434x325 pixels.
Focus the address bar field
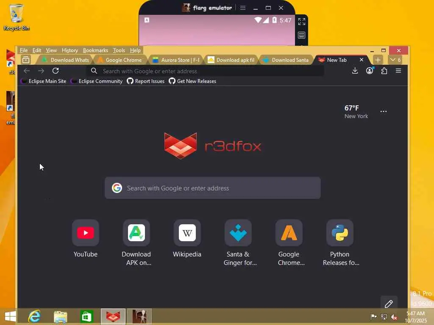pyautogui.click(x=206, y=71)
